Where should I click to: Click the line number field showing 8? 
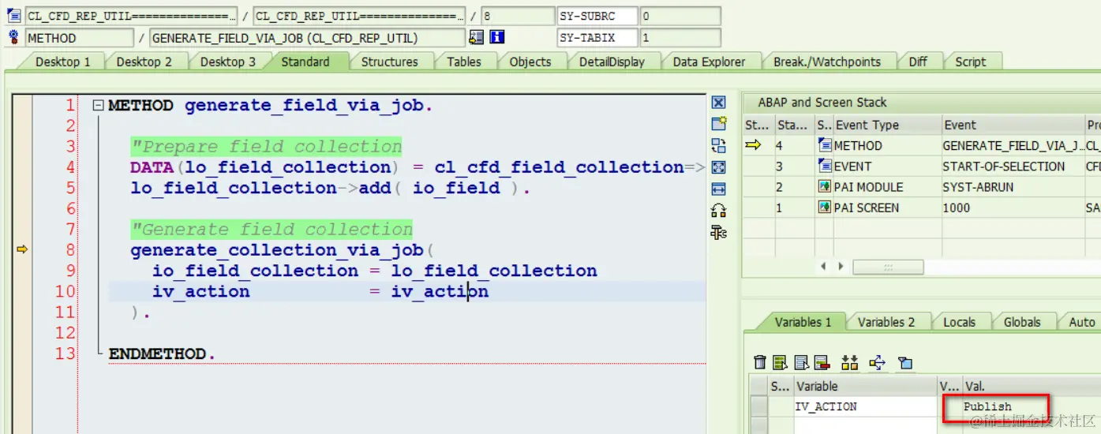pyautogui.click(x=518, y=16)
